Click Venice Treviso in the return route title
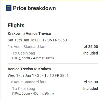Viewport: 103px width, 103px height. (x=20, y=69)
